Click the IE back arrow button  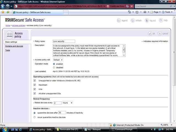tap(3, 6)
